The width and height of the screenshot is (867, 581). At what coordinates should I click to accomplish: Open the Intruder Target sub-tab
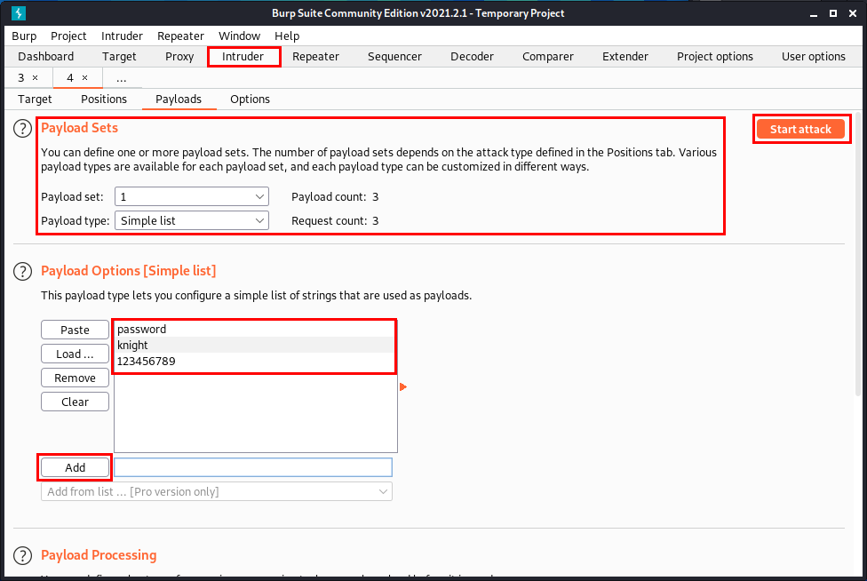35,99
